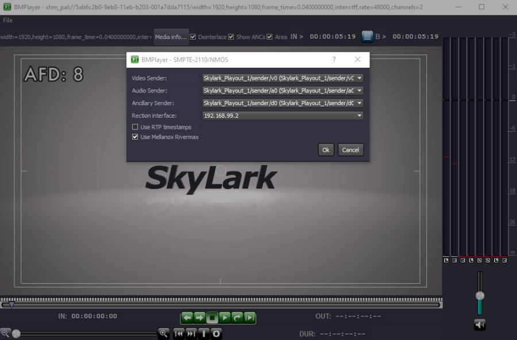Toggle the Deinterlace checkbox
The image size is (517, 340).
pos(193,37)
